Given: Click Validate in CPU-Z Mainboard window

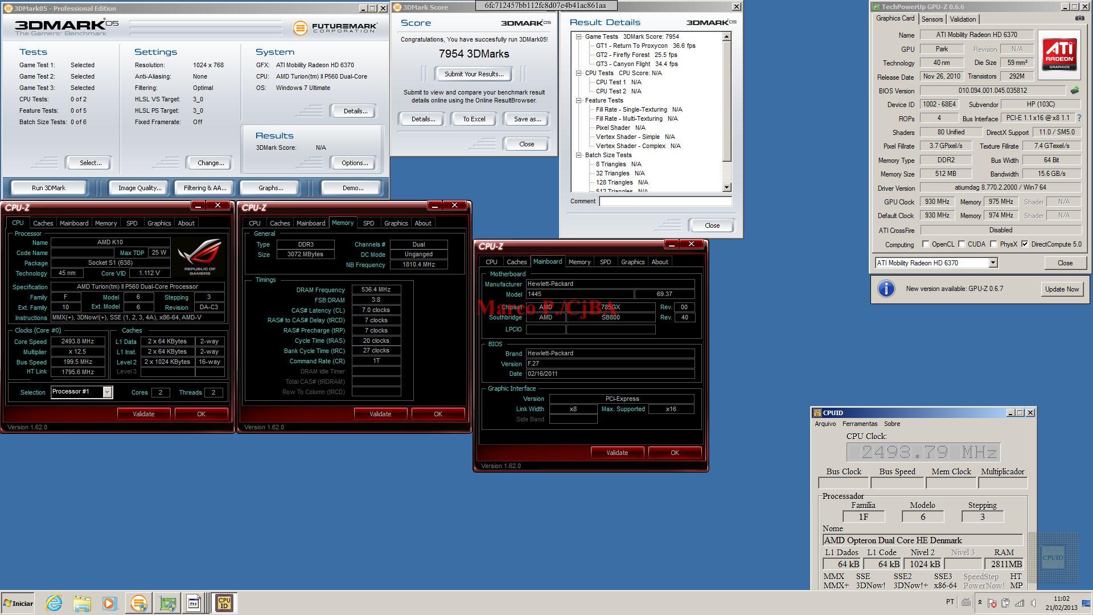Looking at the screenshot, I should click(x=617, y=453).
